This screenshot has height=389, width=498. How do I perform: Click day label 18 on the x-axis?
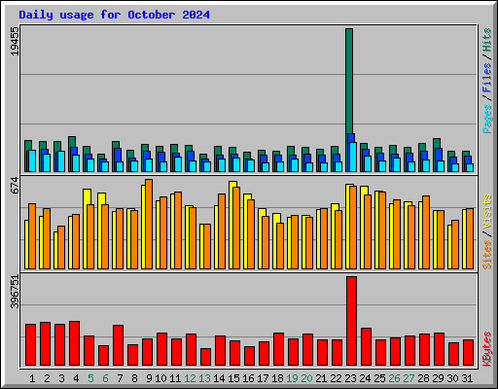[277, 378]
